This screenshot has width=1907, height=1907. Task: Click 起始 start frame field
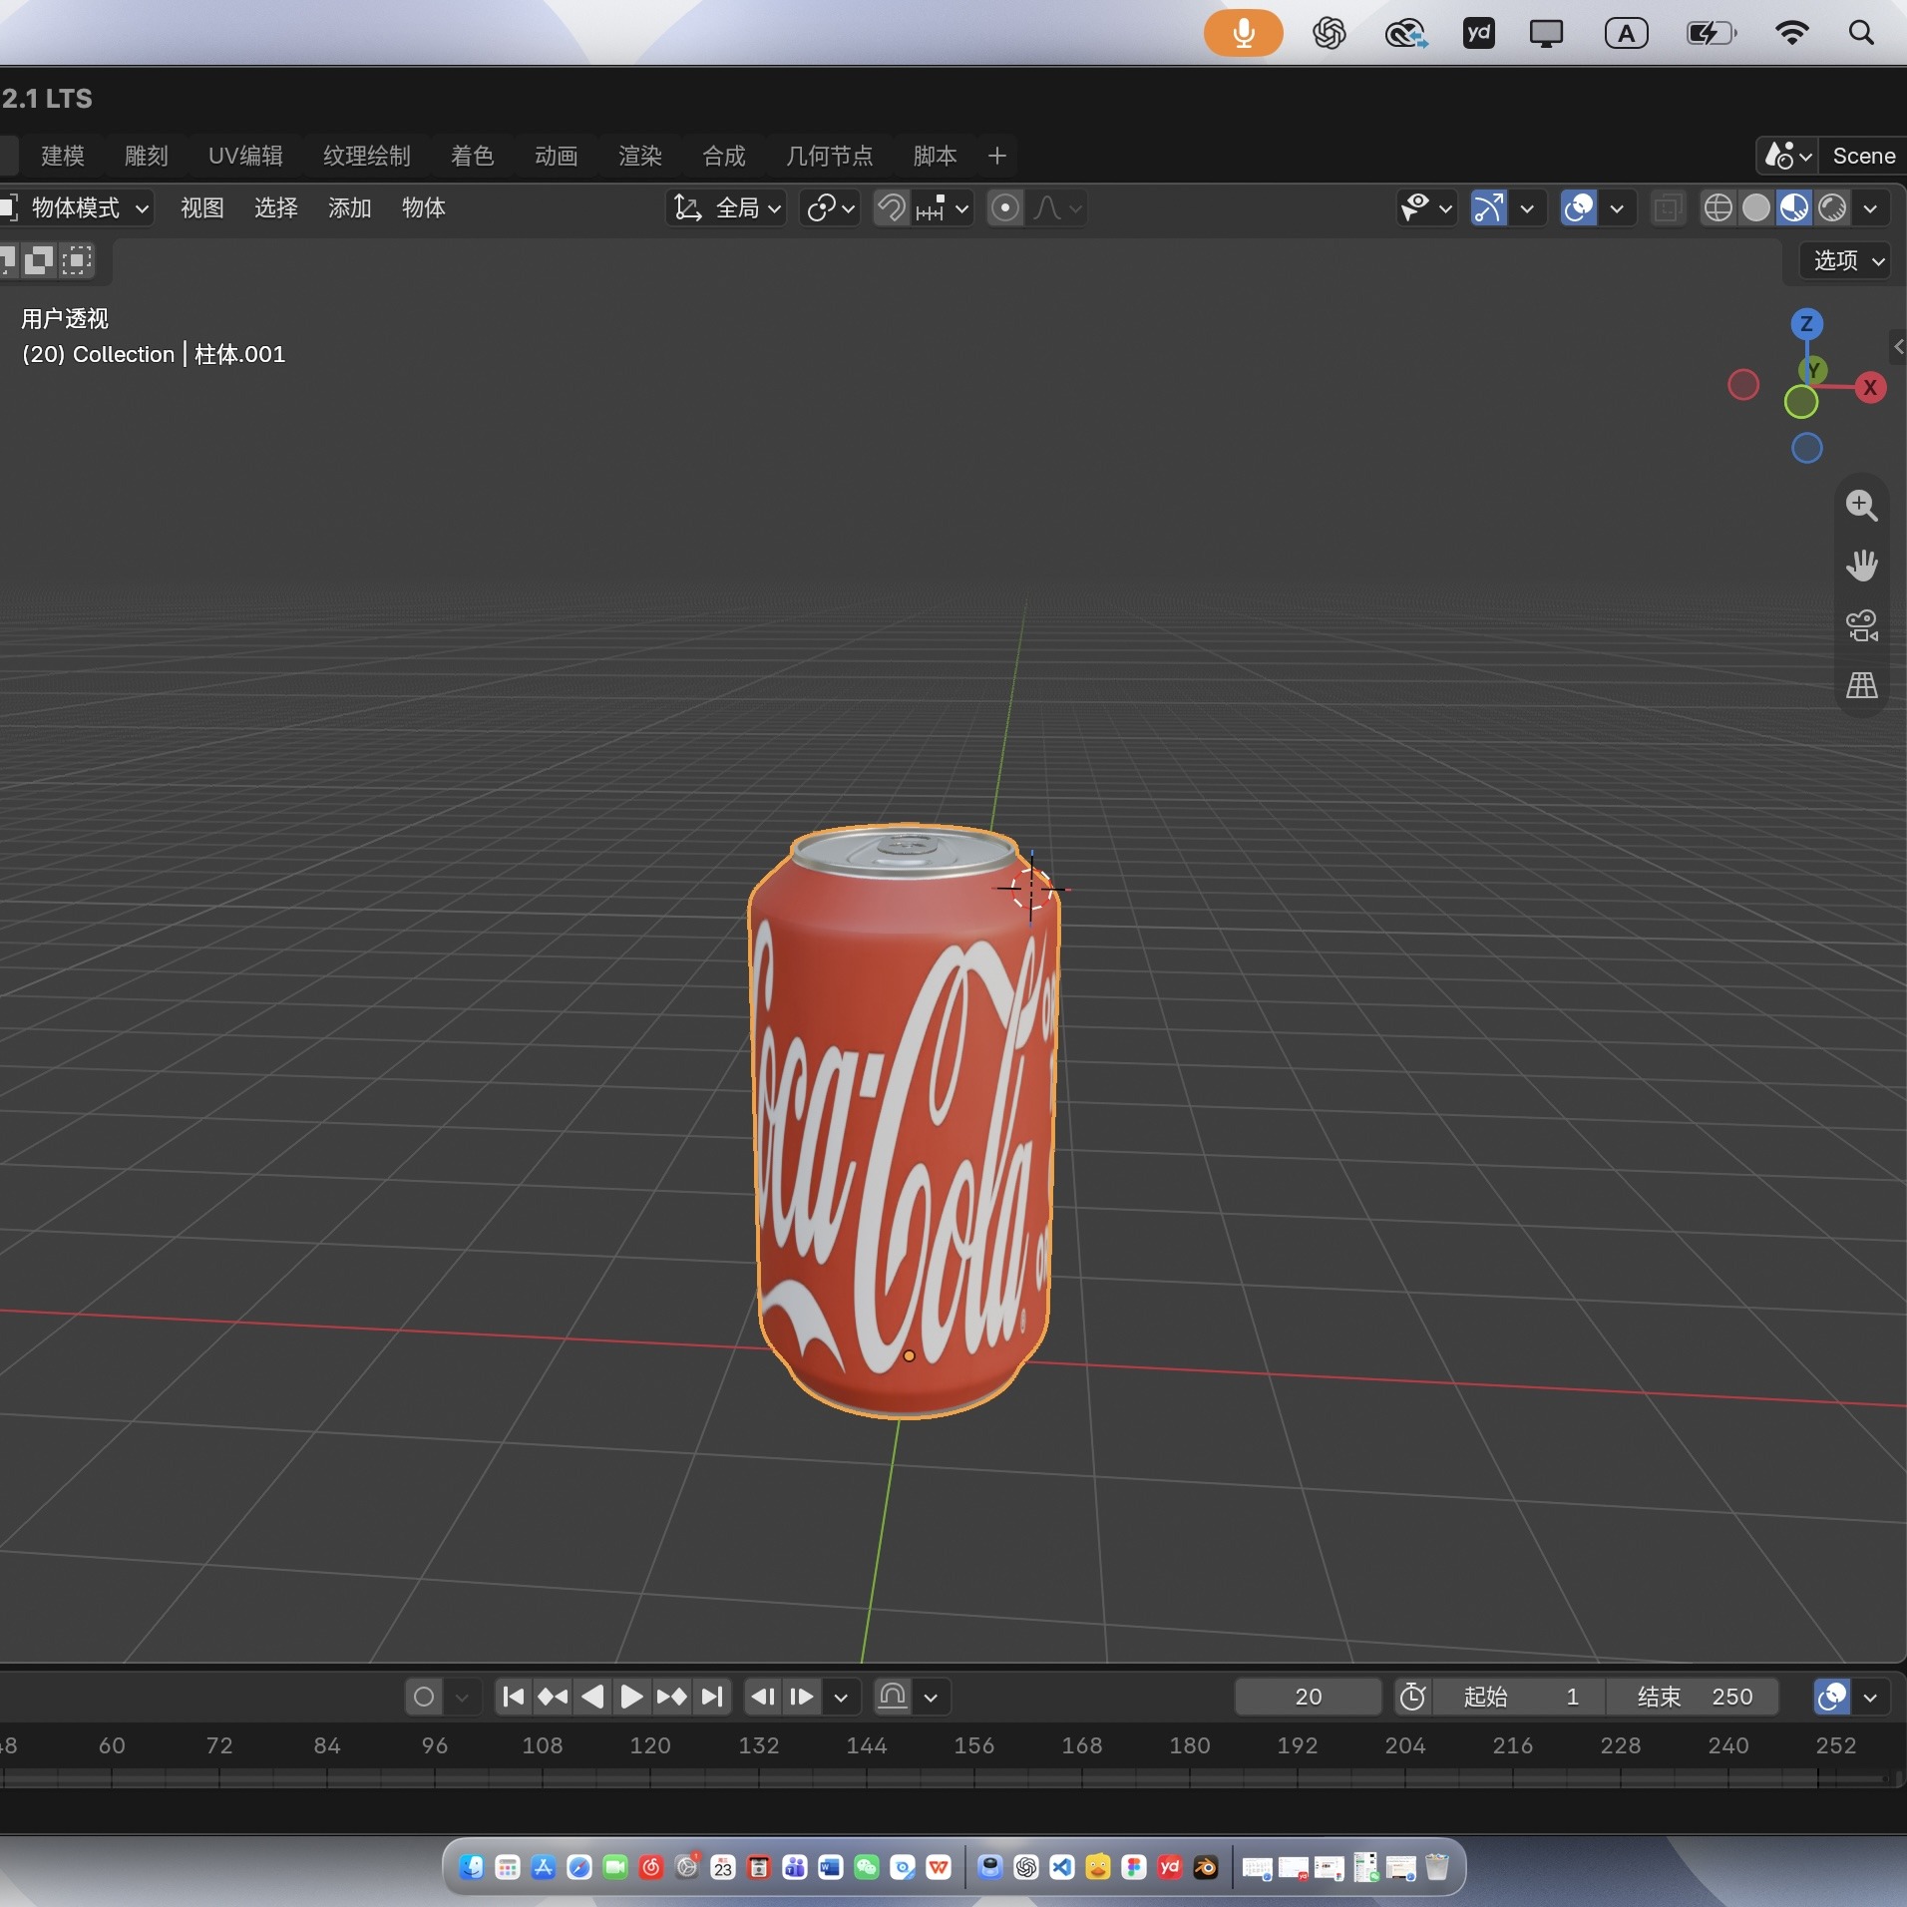point(1520,1697)
